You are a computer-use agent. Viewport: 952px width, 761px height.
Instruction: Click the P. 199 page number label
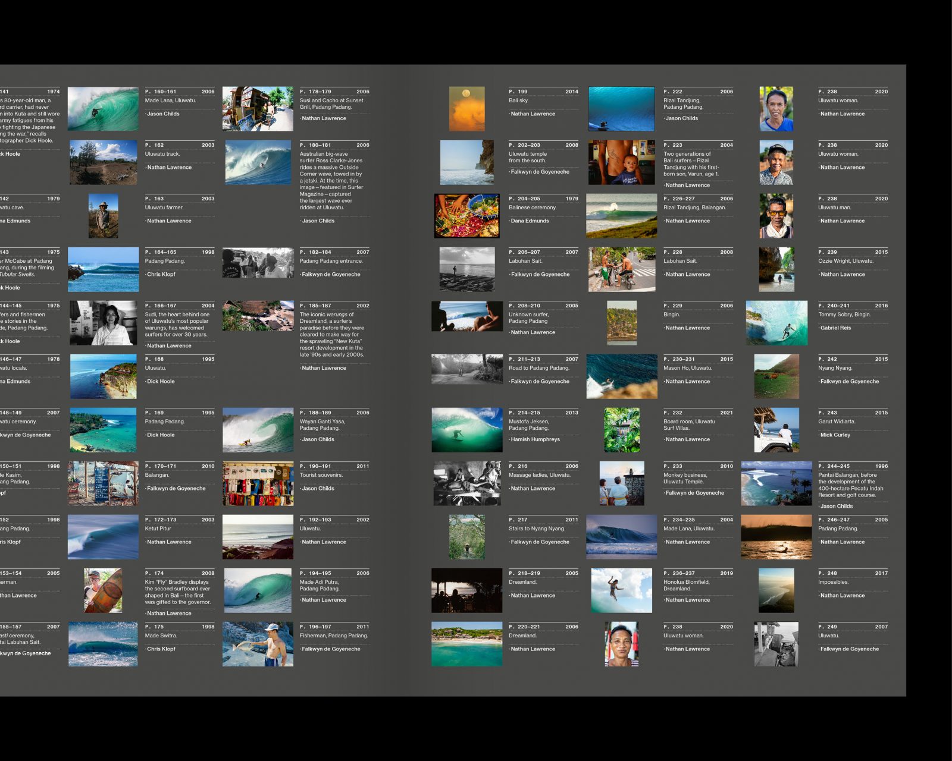(x=518, y=92)
